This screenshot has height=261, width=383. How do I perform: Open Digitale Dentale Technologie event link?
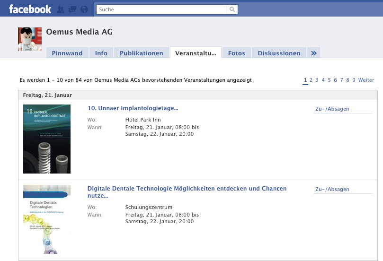pos(187,192)
